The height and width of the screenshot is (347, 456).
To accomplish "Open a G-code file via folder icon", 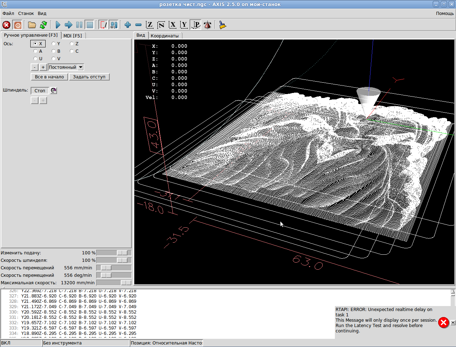I will click(x=32, y=25).
